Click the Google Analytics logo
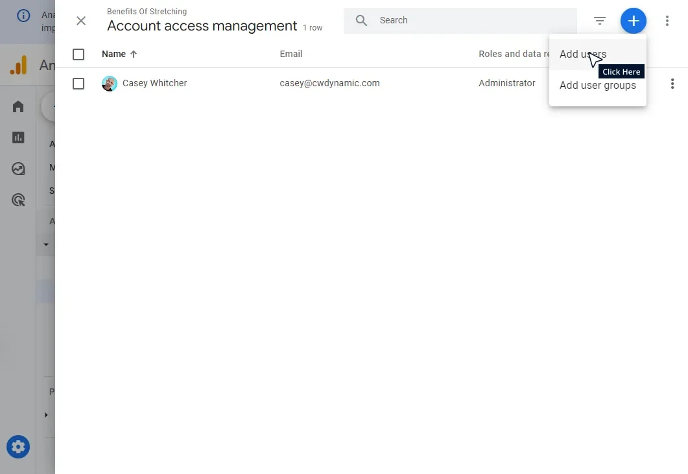688x474 pixels. click(x=18, y=65)
